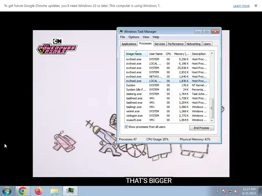Screen dimensions: 262x196
Task: Open the Options menu
Action: pyautogui.click(x=134, y=37)
